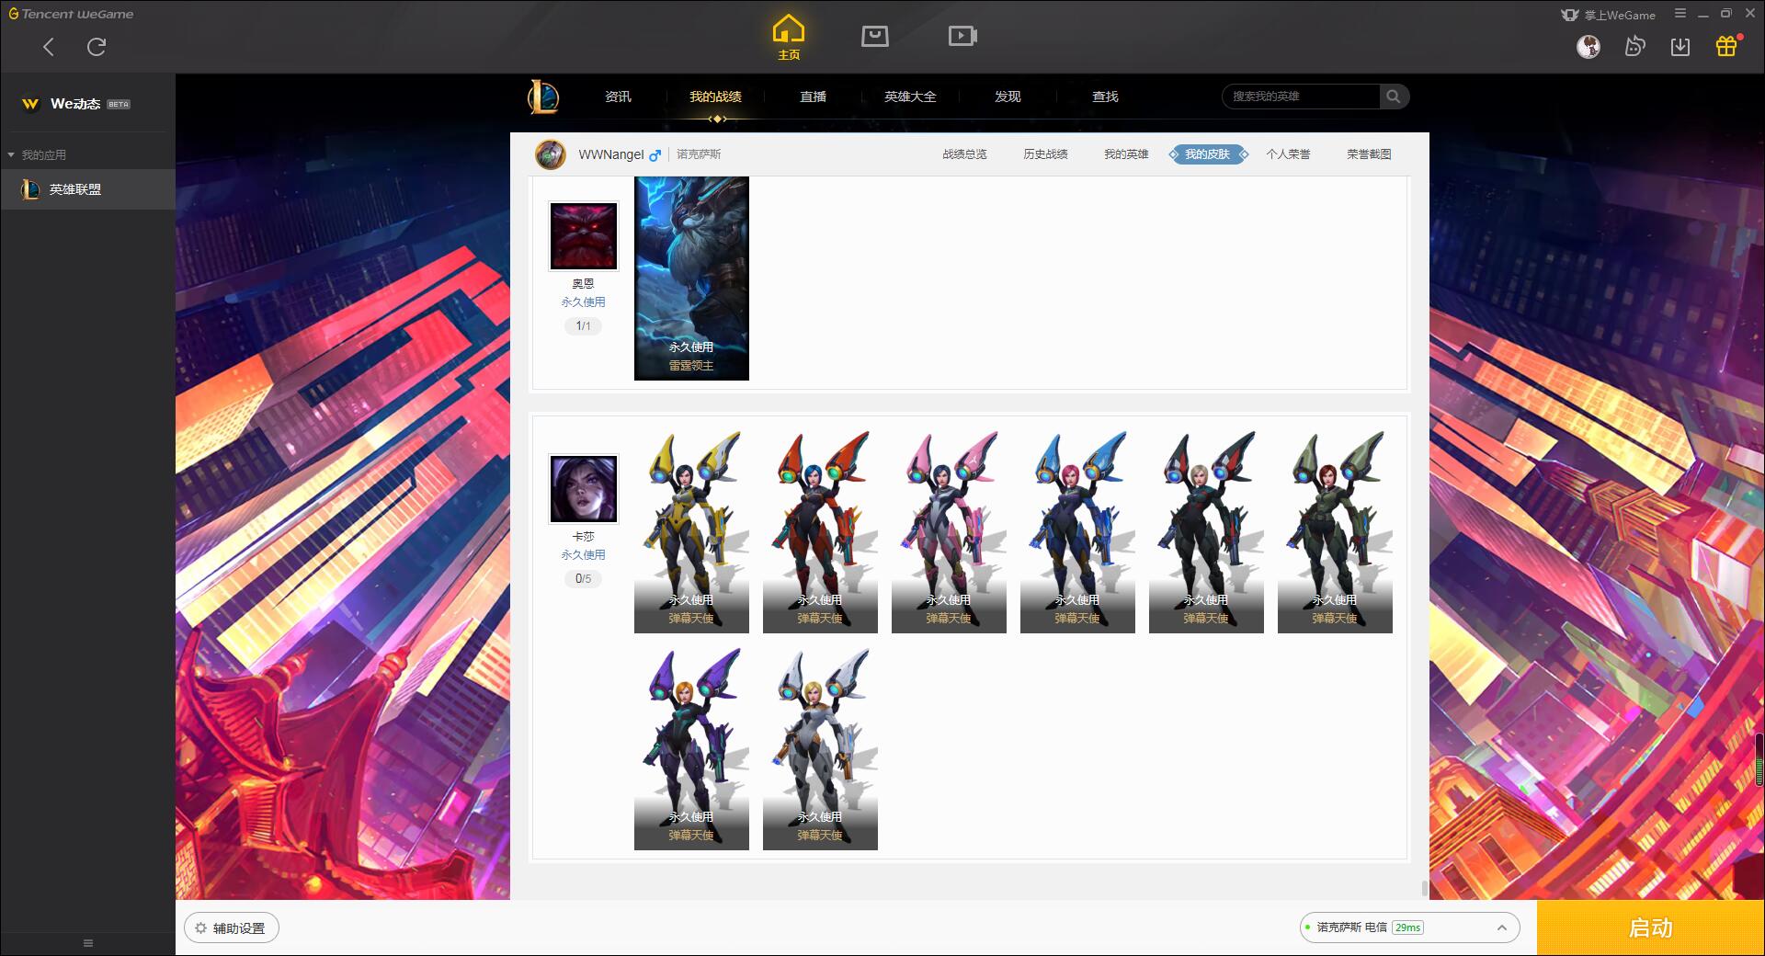Screen dimensions: 1765x956
Task: Open the download manager icon
Action: (x=1680, y=46)
